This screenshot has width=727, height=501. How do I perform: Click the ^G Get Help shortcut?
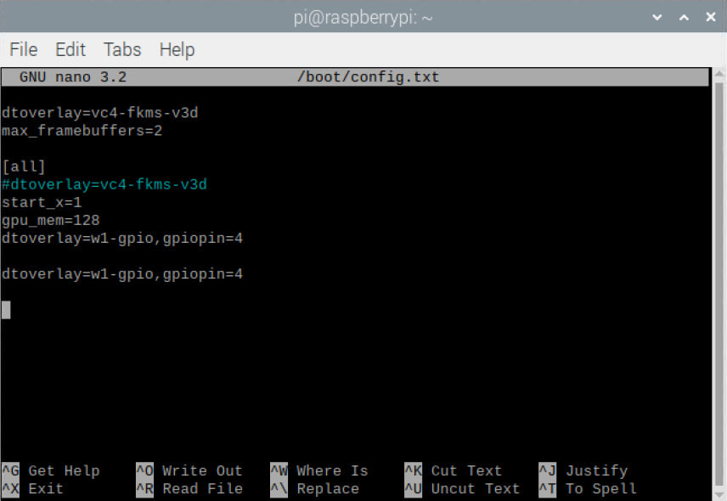pyautogui.click(x=51, y=470)
